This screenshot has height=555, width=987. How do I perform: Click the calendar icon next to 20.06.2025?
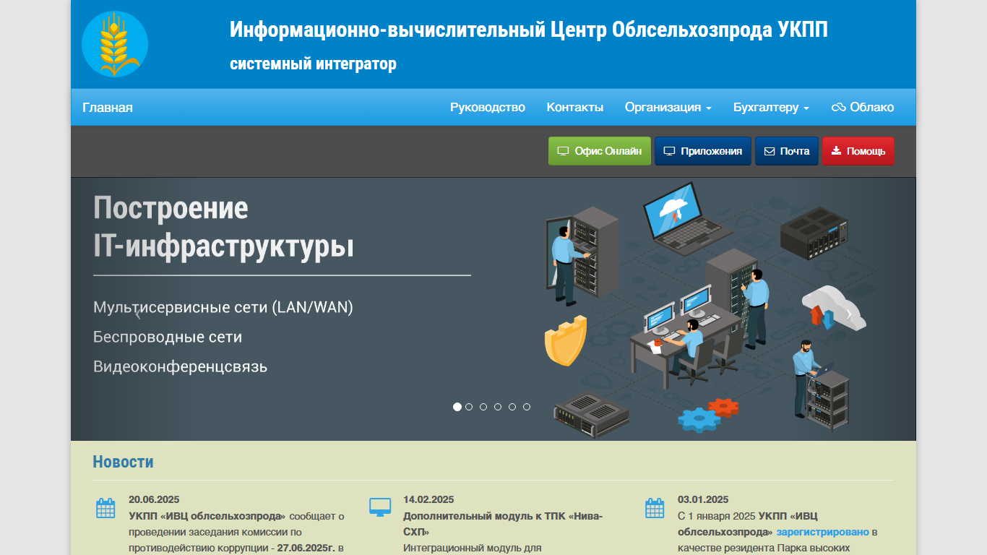click(105, 508)
